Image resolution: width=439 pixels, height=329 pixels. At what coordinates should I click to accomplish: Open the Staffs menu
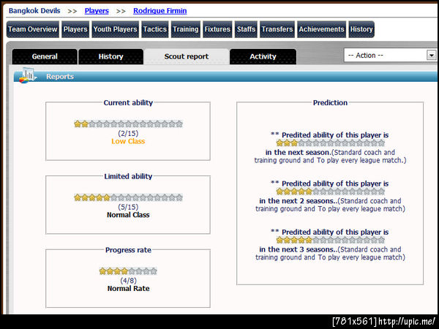tap(246, 29)
